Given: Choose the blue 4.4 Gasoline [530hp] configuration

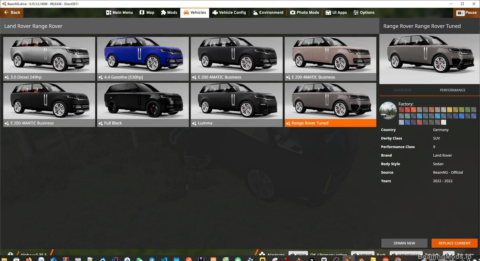Looking at the screenshot, I should point(143,59).
